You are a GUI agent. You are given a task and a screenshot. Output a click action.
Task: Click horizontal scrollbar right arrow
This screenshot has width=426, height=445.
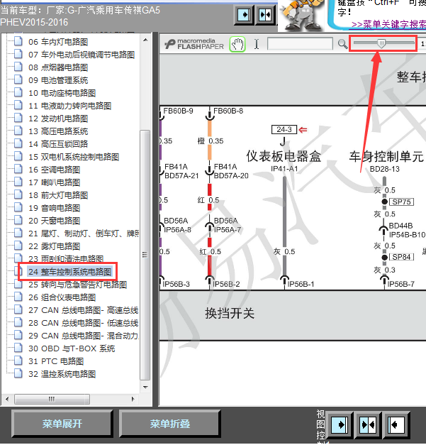[133, 399]
